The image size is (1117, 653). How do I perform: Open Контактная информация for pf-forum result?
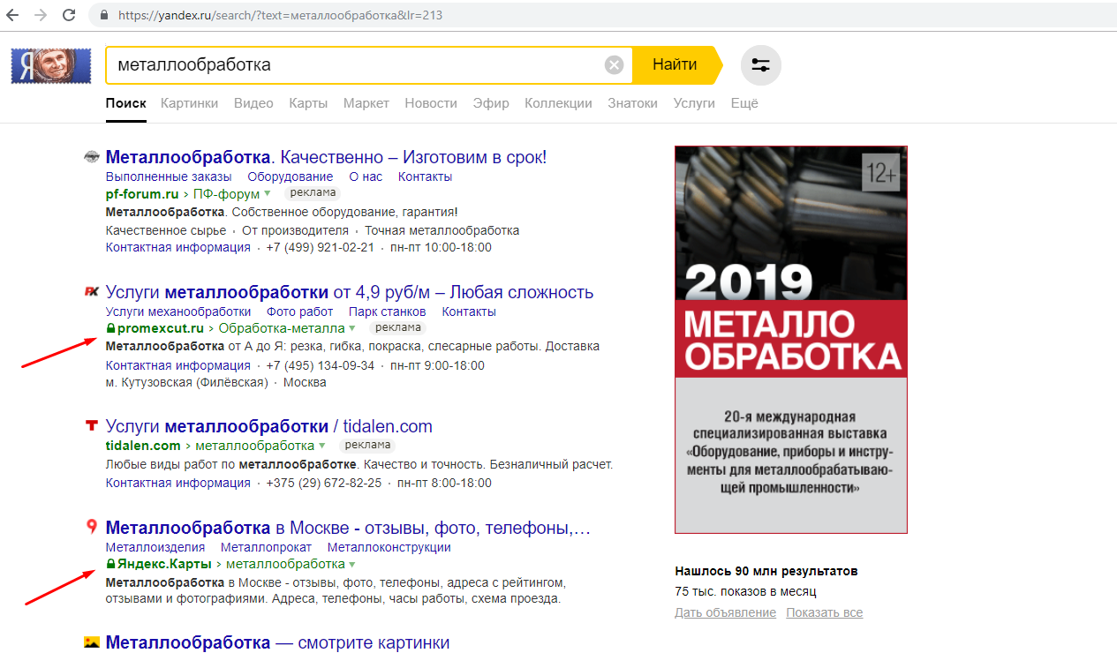178,248
